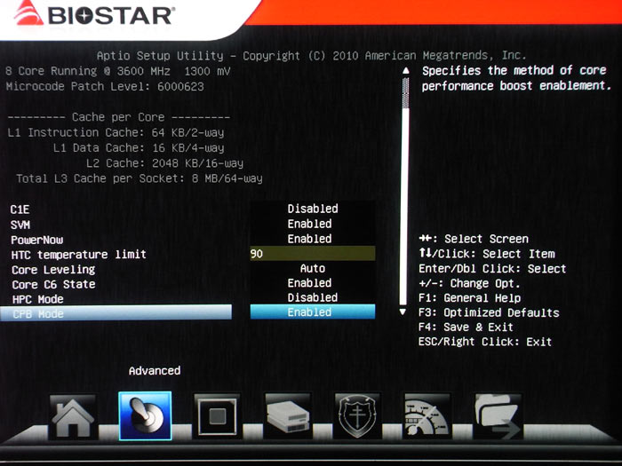Open the Exit folder arrow icon
622x466 pixels.
tap(498, 416)
